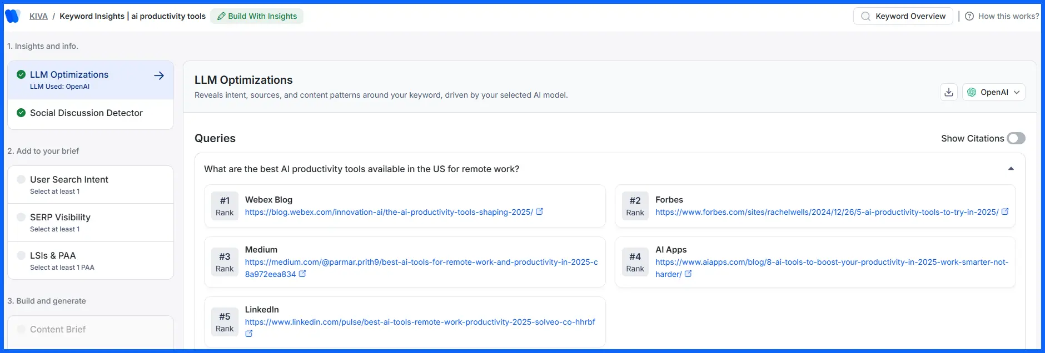
Task: Open the Webex Blog URL link
Action: pos(389,212)
